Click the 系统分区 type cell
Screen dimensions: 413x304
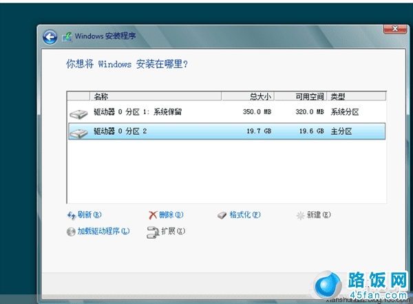click(x=345, y=112)
